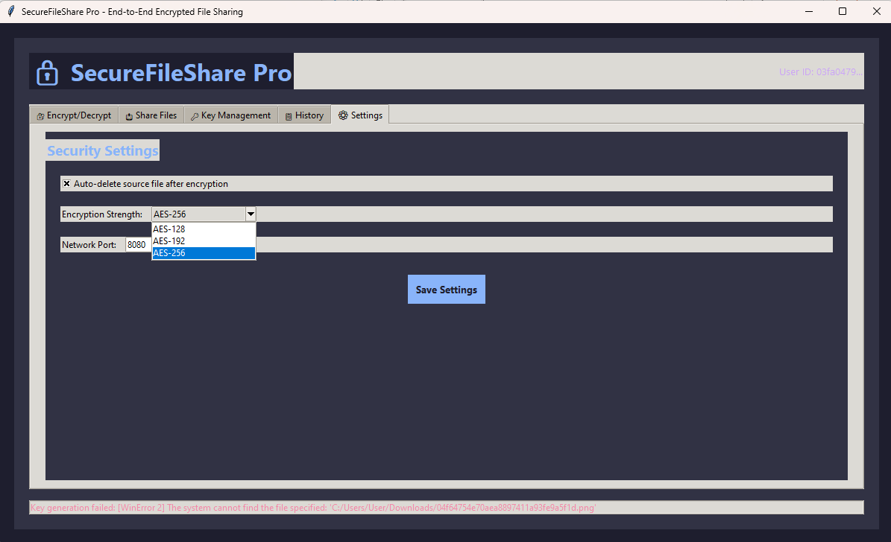This screenshot has width=891, height=542.
Task: Click the gear icon on Settings tab
Action: pos(343,115)
